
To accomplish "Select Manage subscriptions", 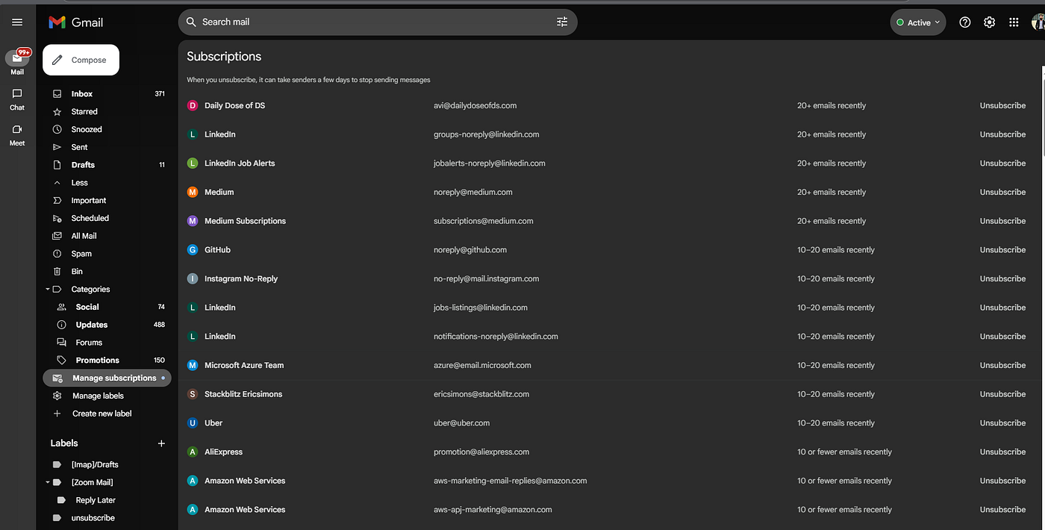I will pyautogui.click(x=107, y=378).
